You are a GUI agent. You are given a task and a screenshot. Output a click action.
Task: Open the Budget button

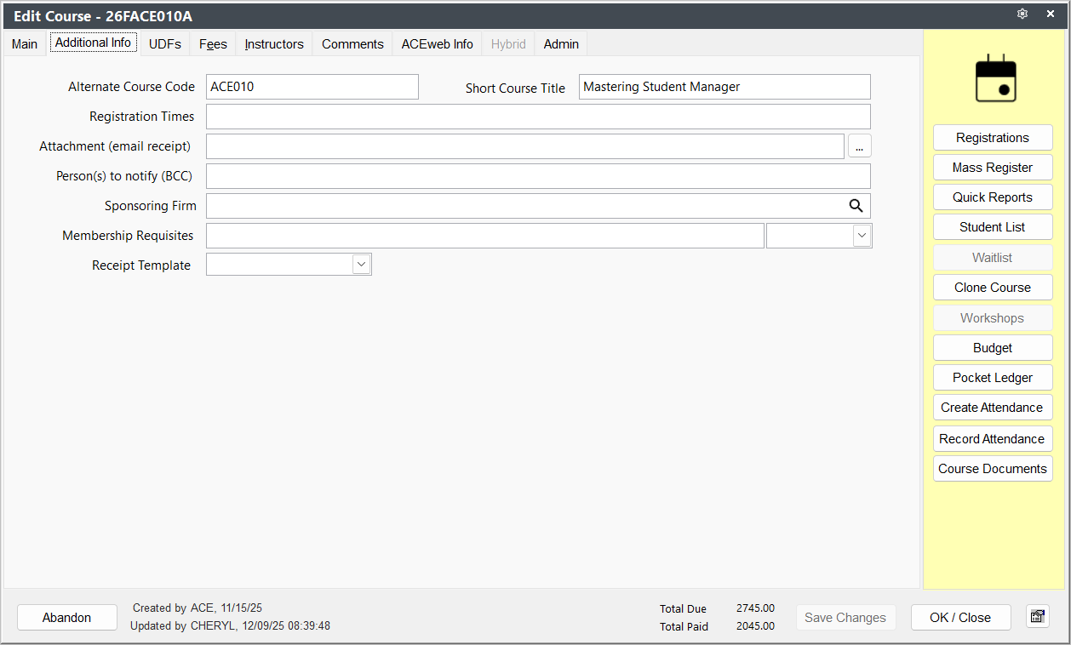pyautogui.click(x=993, y=348)
